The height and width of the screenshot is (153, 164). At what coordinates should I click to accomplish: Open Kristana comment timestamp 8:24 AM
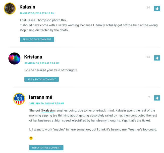click(x=42, y=63)
